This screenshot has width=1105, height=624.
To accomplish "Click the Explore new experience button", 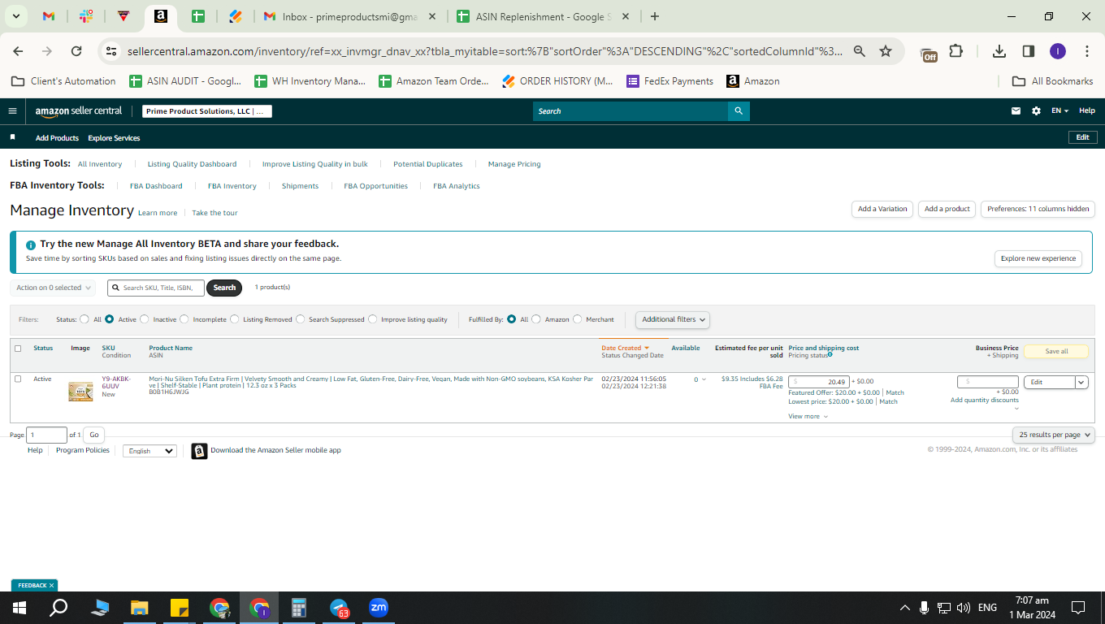I will pos(1038,258).
